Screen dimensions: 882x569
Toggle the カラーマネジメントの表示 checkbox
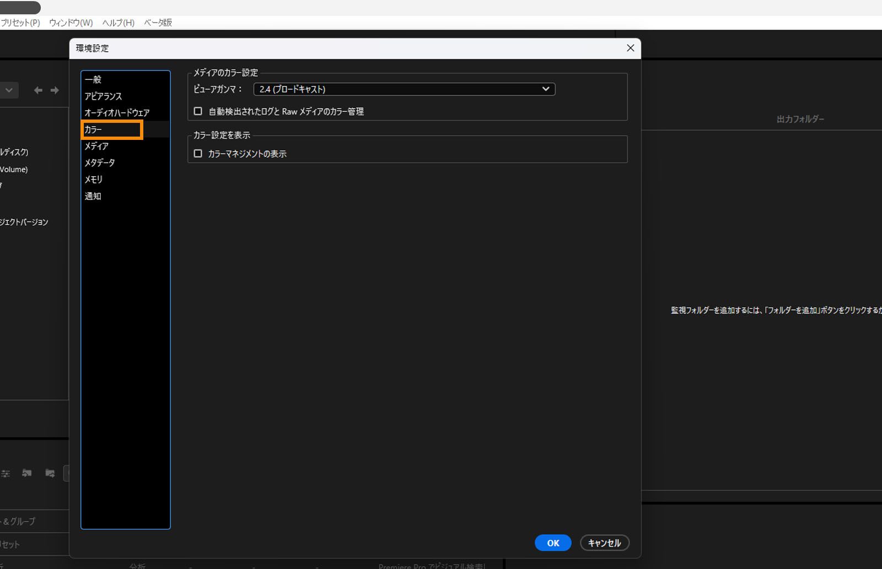198,154
